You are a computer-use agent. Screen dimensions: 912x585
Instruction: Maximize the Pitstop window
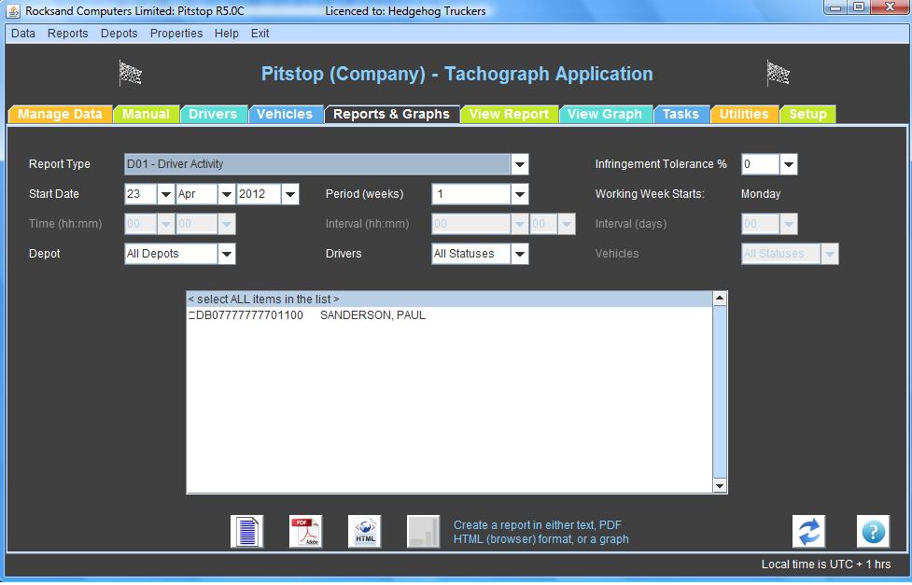[859, 7]
